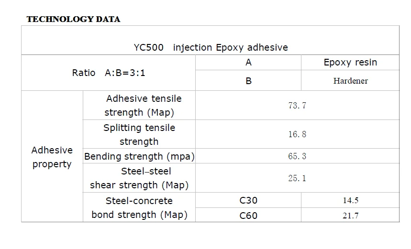Click the C60 cell
This screenshot has width=411, height=249.
(x=248, y=216)
